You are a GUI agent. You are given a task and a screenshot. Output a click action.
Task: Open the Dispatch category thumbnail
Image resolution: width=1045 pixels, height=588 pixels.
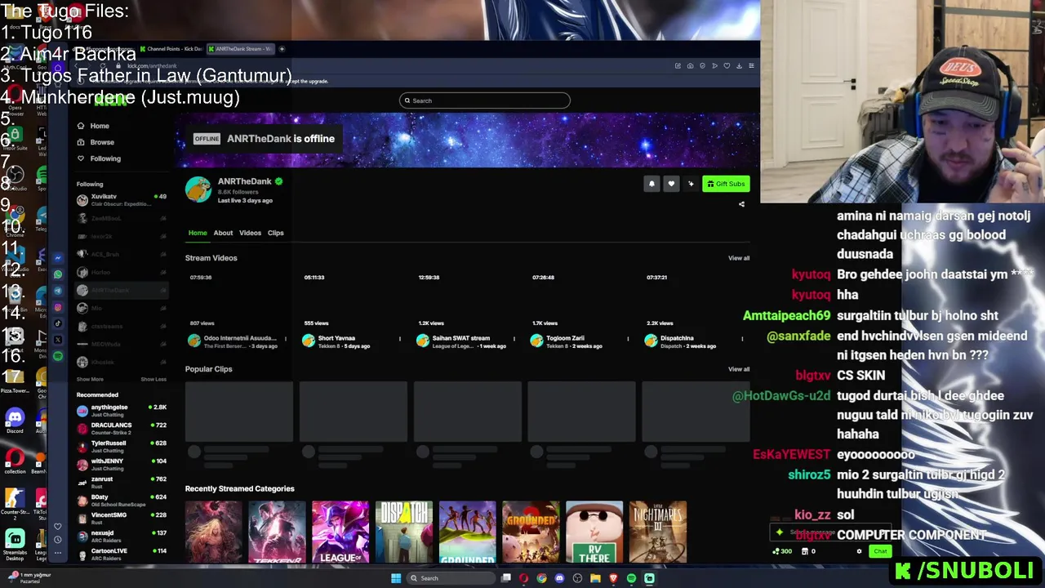(404, 532)
